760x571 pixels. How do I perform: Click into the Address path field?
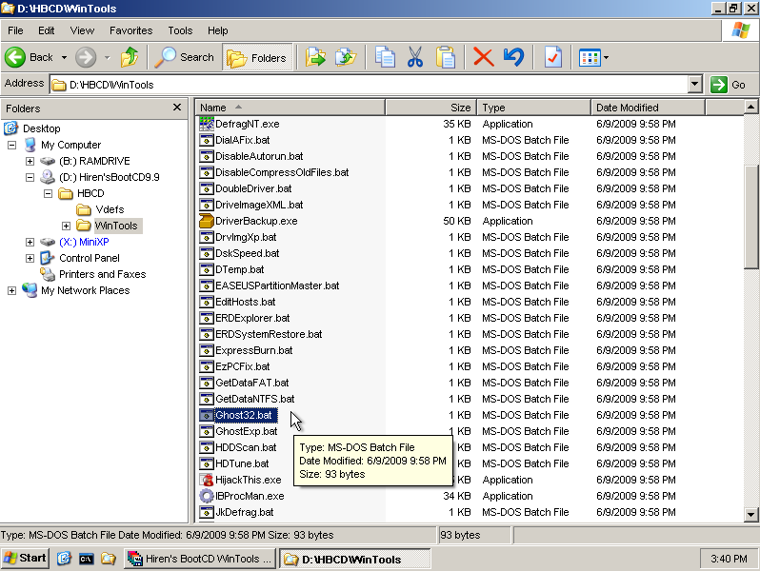369,85
